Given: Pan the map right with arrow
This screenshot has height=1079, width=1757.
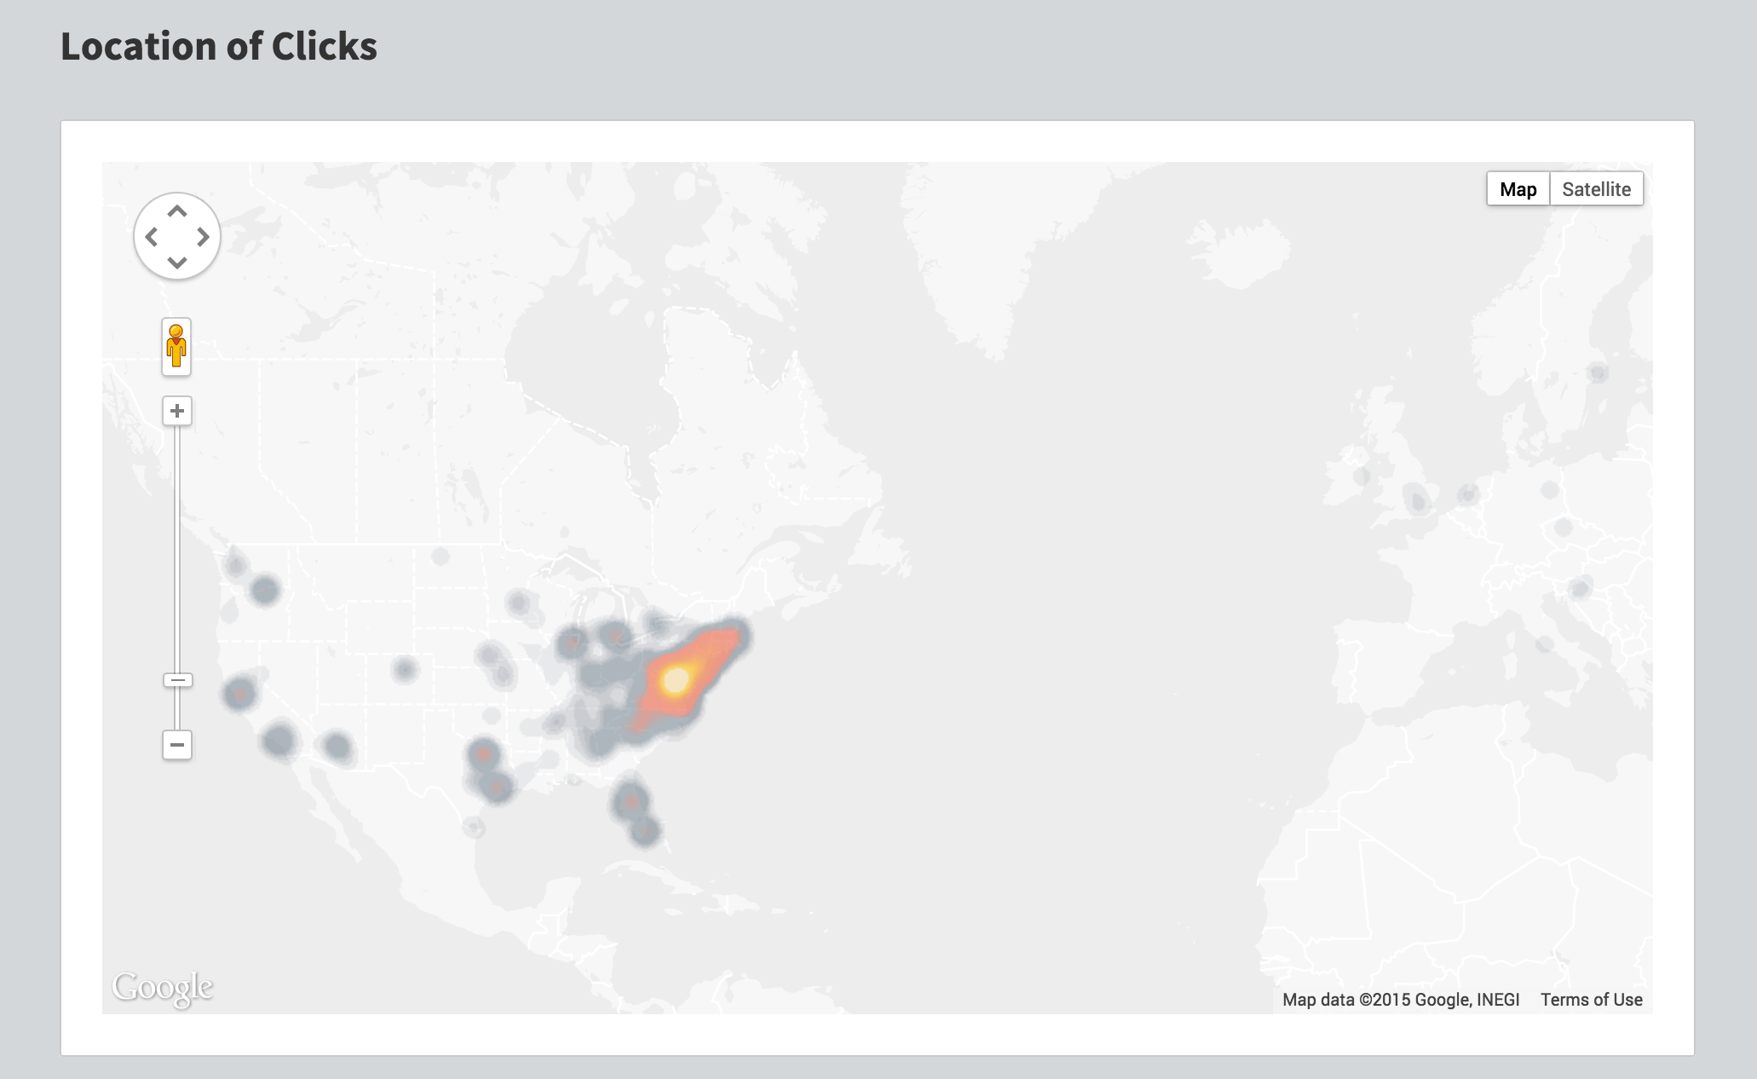Looking at the screenshot, I should pos(203,237).
